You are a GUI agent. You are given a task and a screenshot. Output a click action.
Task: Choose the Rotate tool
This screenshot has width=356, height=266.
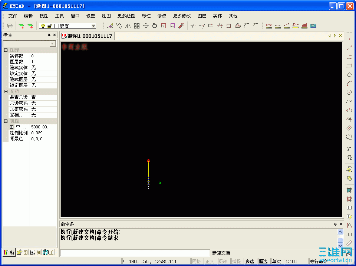point(155,26)
